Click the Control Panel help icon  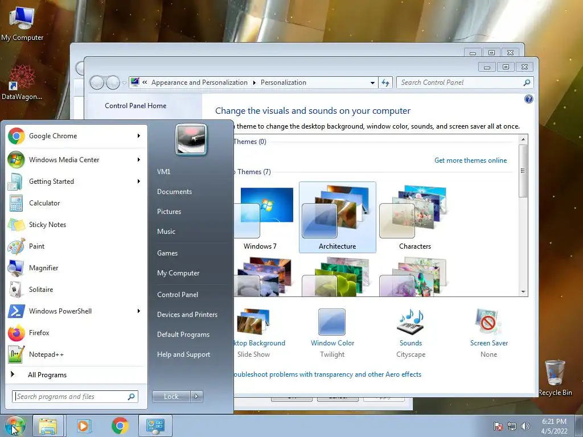coord(528,99)
